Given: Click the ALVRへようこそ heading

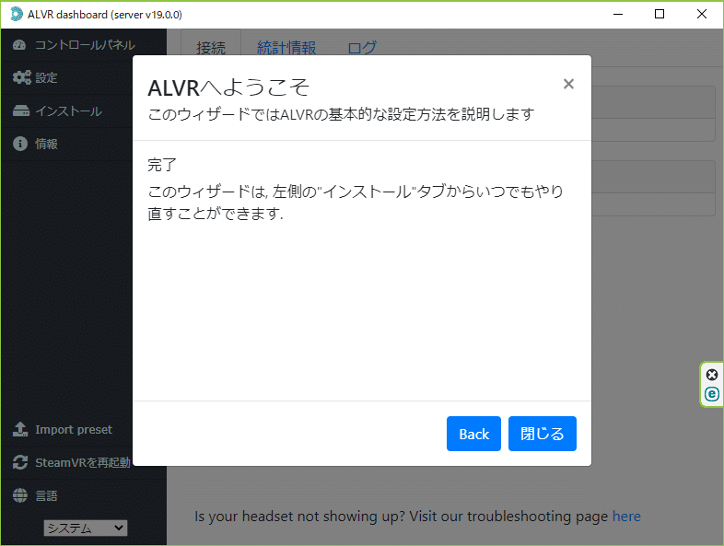Looking at the screenshot, I should [x=228, y=87].
